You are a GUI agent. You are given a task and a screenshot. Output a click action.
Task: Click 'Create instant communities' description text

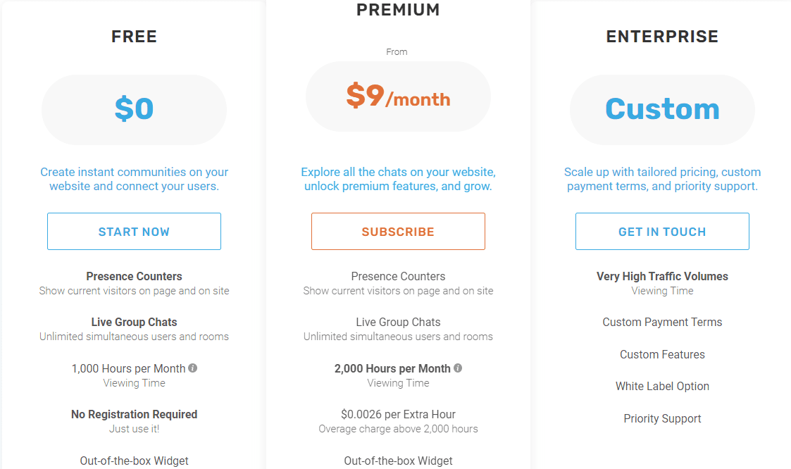tap(134, 179)
